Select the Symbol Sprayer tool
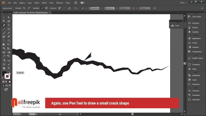This screenshot has width=206, height=116. pyautogui.click(x=4, y=60)
